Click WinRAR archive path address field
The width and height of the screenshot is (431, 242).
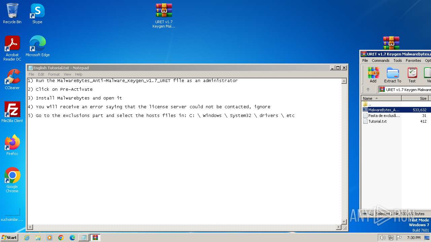click(x=405, y=89)
